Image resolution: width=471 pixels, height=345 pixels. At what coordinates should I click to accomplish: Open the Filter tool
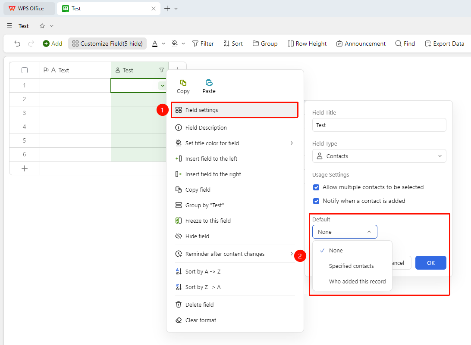pos(203,44)
